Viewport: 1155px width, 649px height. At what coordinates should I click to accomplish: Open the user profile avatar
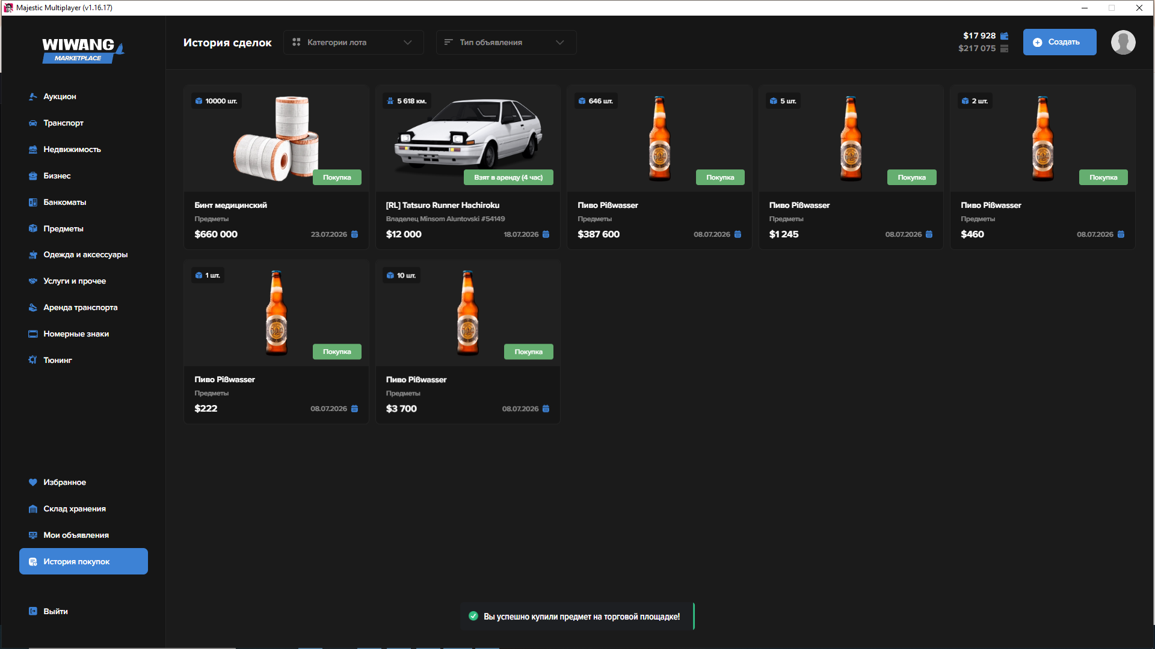pyautogui.click(x=1123, y=42)
